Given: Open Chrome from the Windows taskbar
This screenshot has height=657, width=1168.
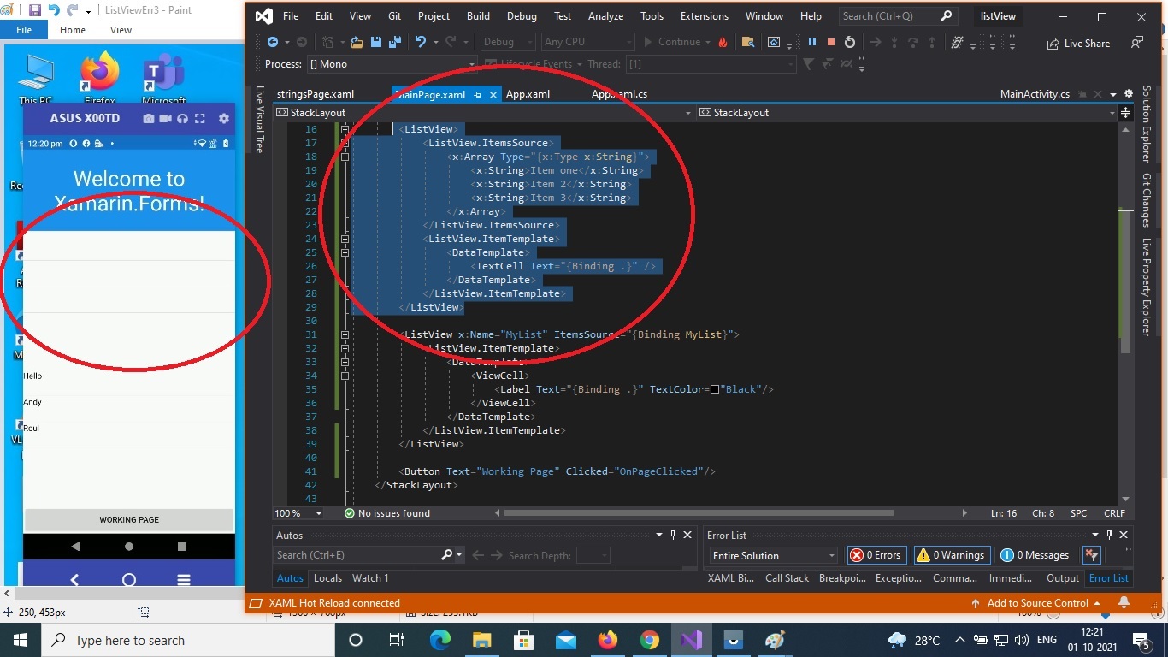Looking at the screenshot, I should 649,640.
